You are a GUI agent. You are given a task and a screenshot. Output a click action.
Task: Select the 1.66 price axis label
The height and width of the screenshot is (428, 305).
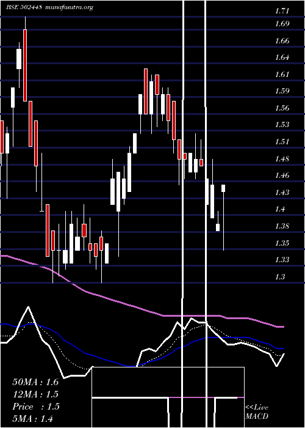click(x=282, y=41)
